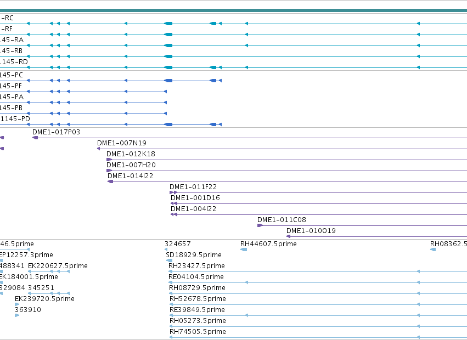Screen dimensions: 467x340
Task: Select the 145-PB protein label
Action: [x=12, y=108]
